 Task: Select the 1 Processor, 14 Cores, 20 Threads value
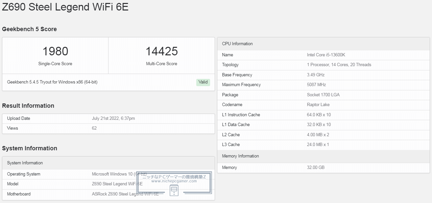339,65
